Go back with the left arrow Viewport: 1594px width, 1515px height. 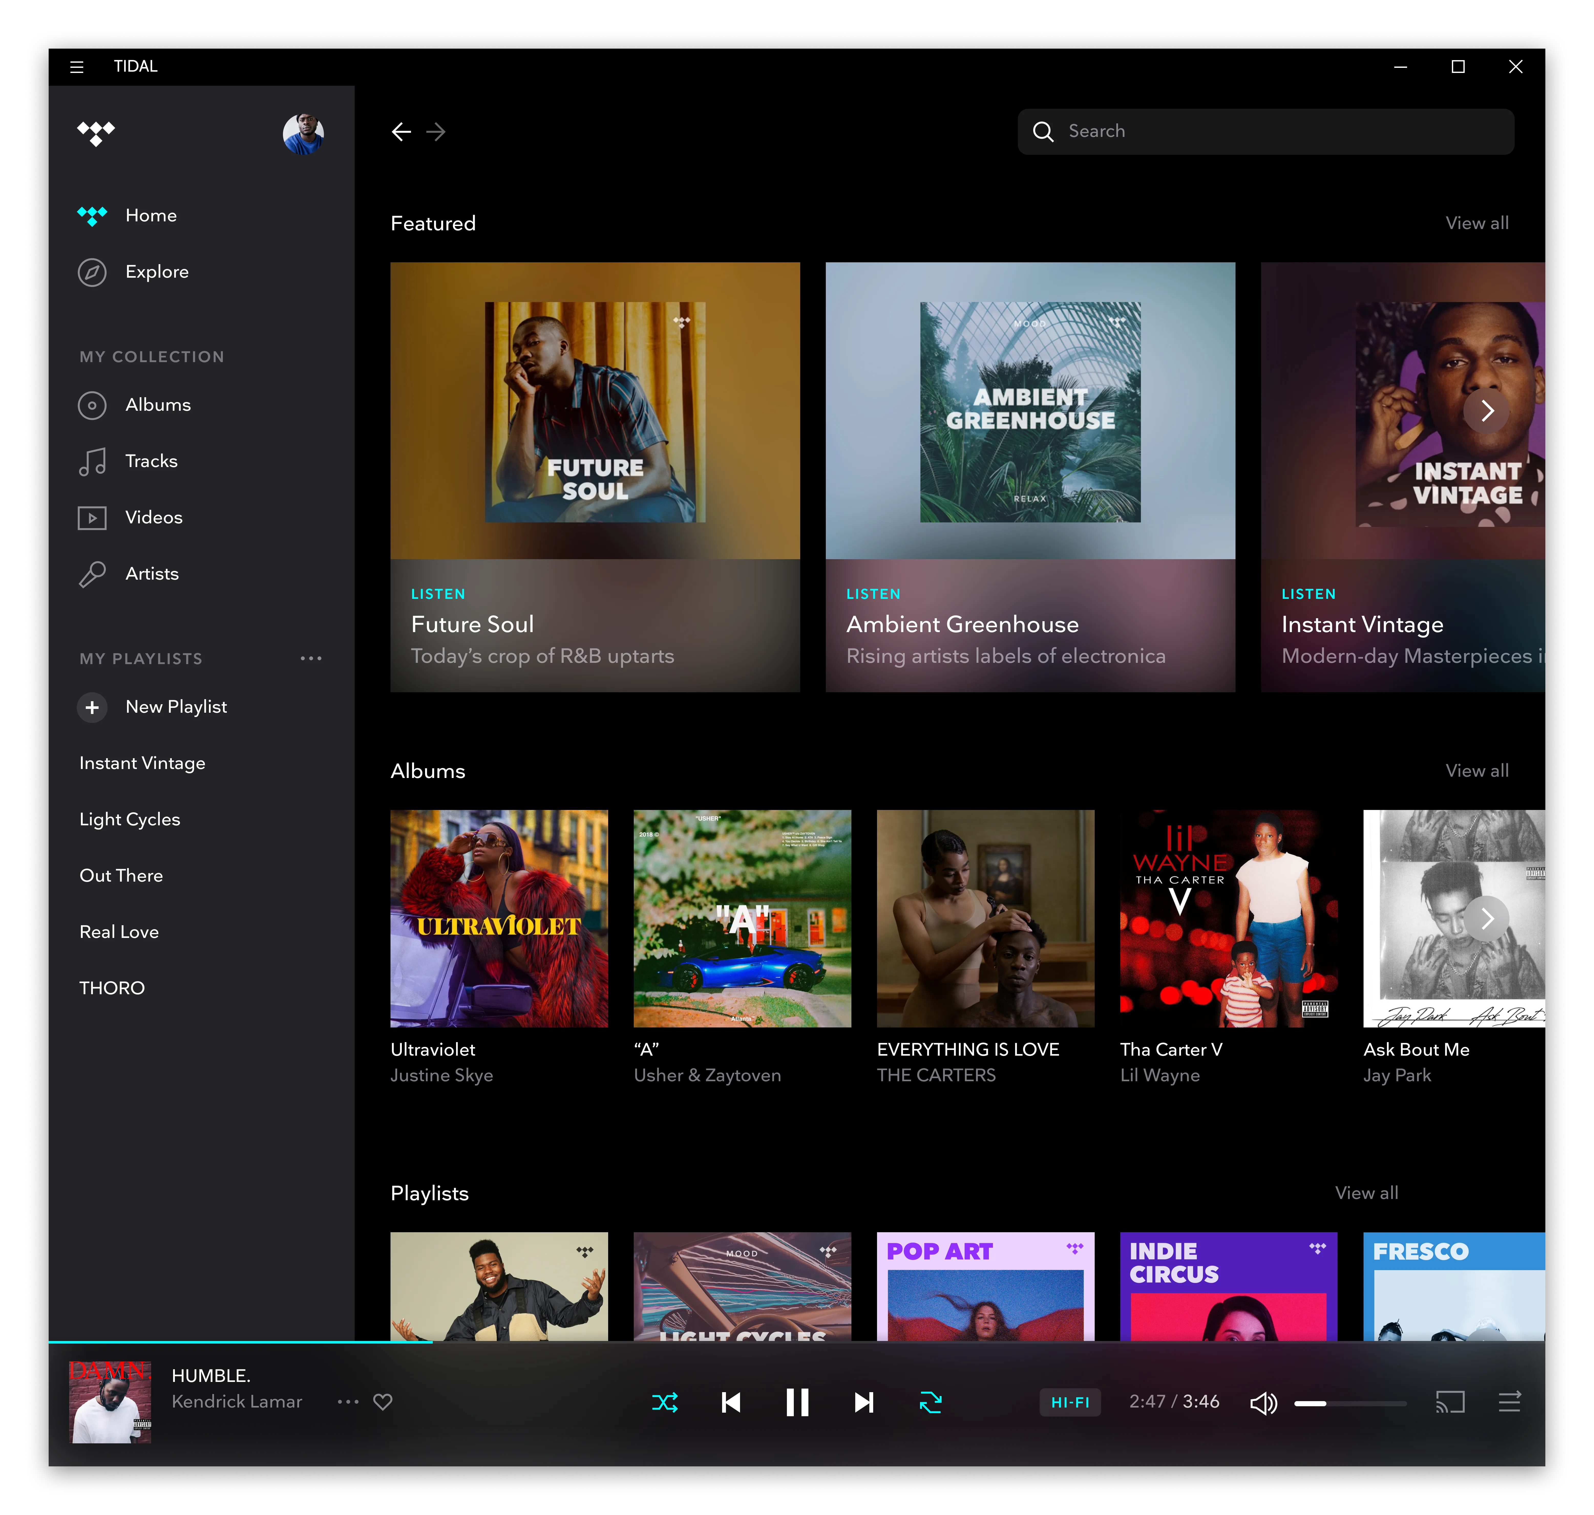coord(402,132)
